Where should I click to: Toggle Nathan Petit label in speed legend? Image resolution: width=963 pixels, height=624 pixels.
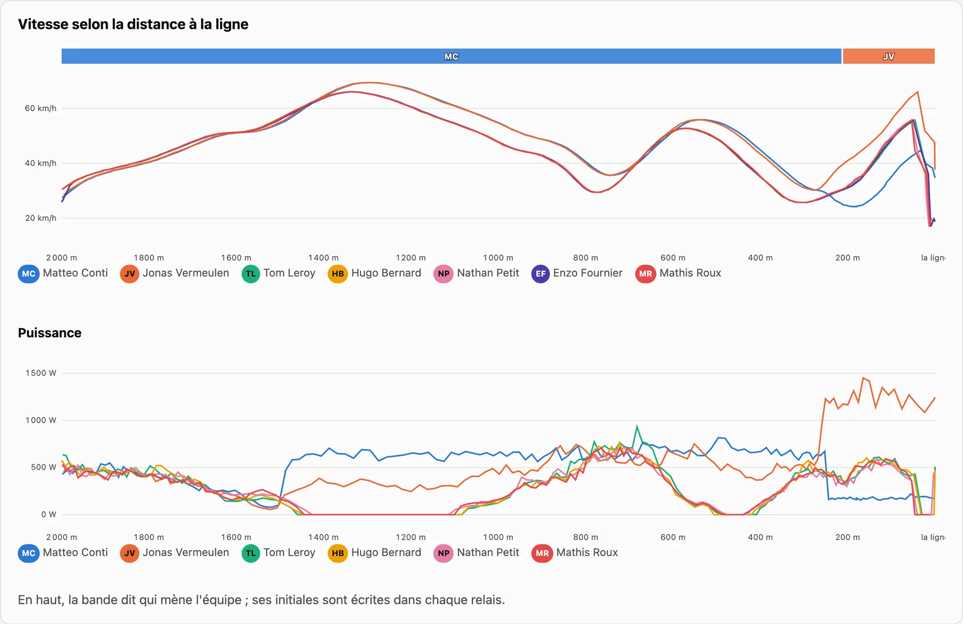tap(488, 273)
